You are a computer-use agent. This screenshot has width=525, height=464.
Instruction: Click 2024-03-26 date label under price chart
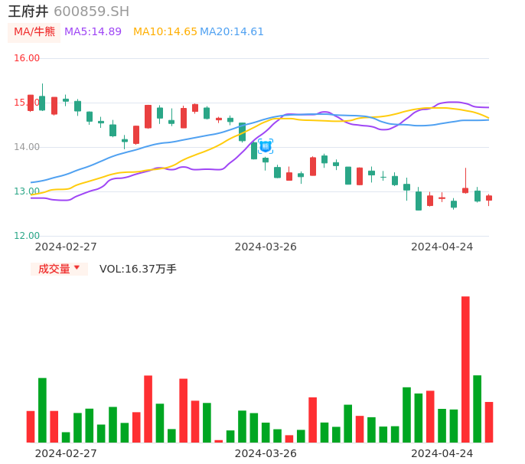(266, 247)
